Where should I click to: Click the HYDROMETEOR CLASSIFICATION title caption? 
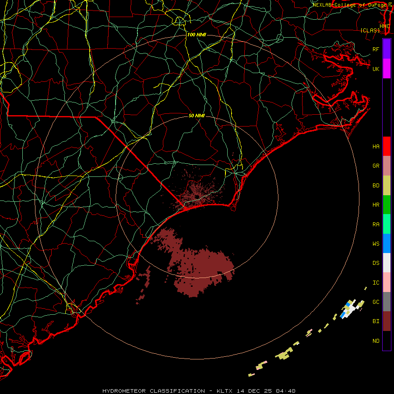(x=154, y=391)
